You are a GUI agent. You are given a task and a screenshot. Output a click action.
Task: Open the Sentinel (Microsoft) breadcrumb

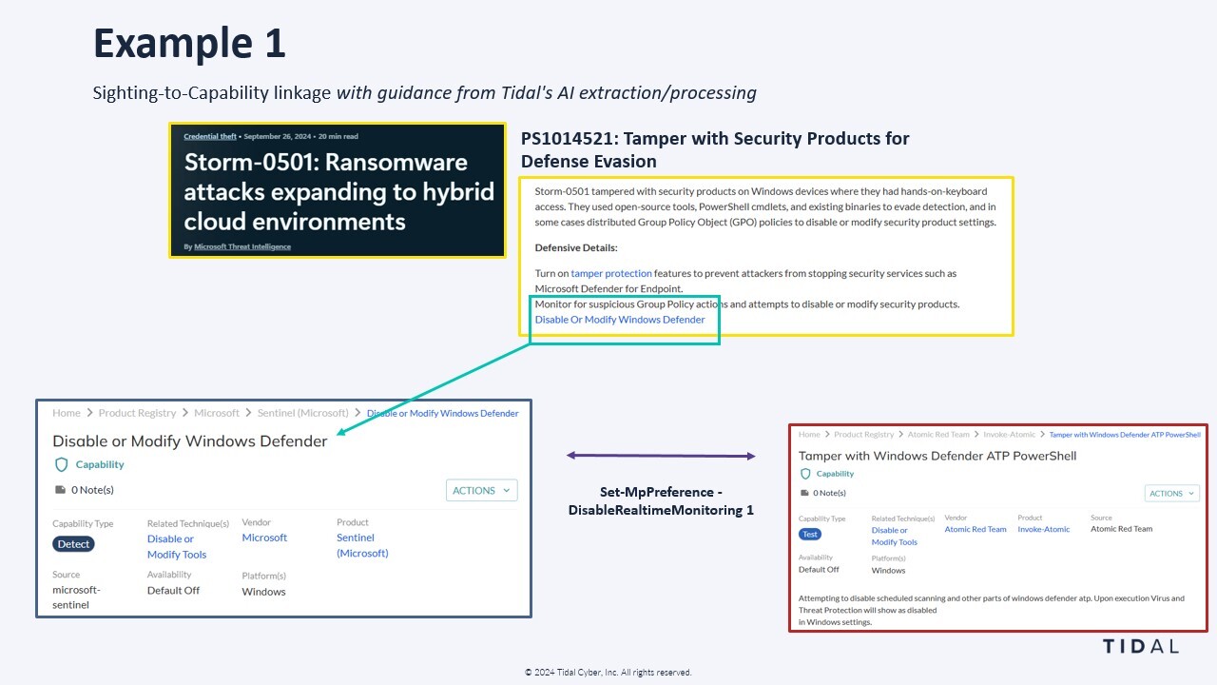pyautogui.click(x=303, y=413)
